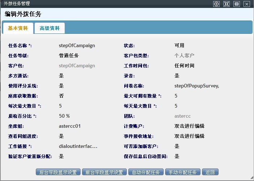Viewport: 254px width, 181px height.
Task: Toggle the 多方通话 value
Action: [x=61, y=76]
